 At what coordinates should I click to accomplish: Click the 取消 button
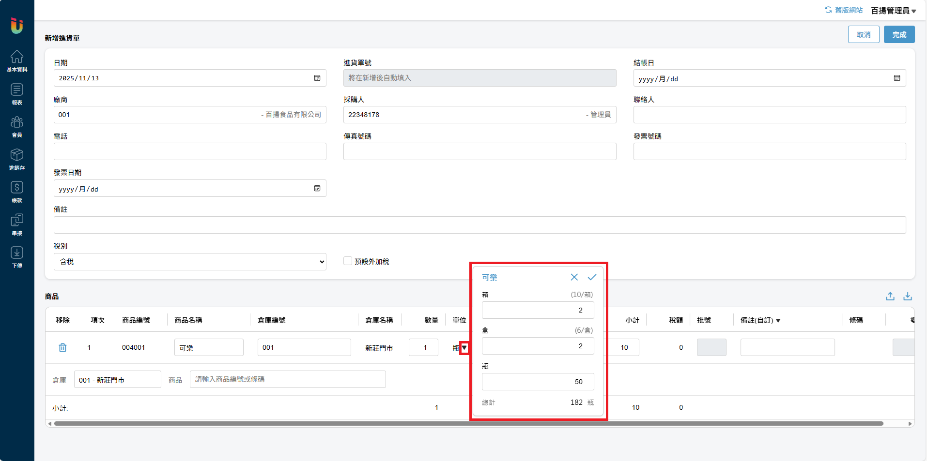(864, 35)
